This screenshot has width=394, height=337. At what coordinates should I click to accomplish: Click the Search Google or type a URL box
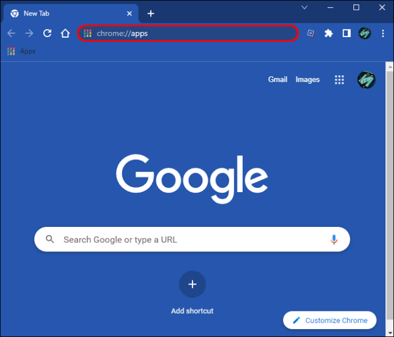click(188, 239)
